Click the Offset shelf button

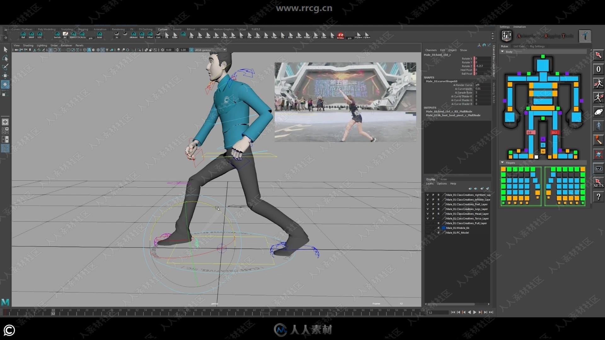coord(150,35)
